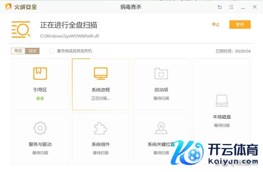
Task: Minimize the 病毒查杀 window
Action: pyautogui.click(x=243, y=7)
